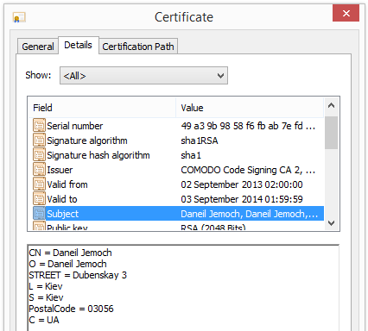The image size is (368, 331).
Task: Click the Subject field icon
Action: [x=39, y=214]
